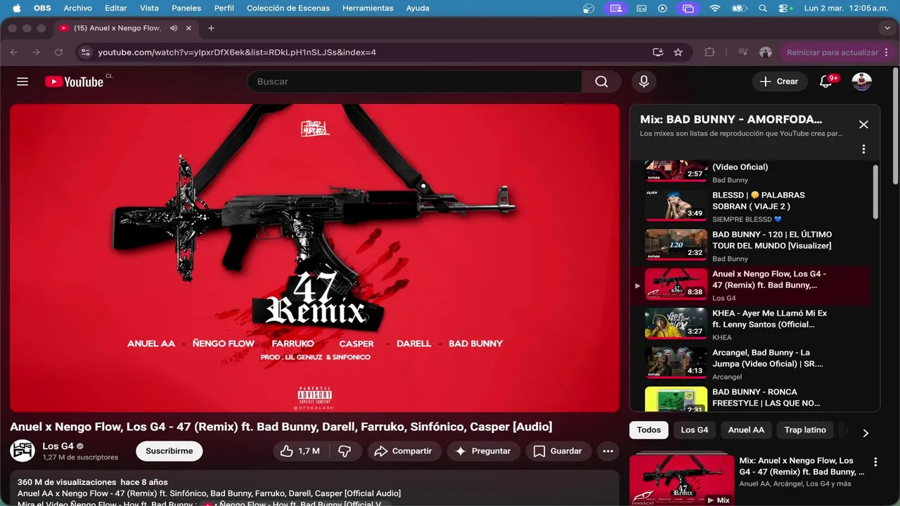This screenshot has height=506, width=900.
Task: Open Chrome extensions puzzle icon
Action: coord(709,52)
